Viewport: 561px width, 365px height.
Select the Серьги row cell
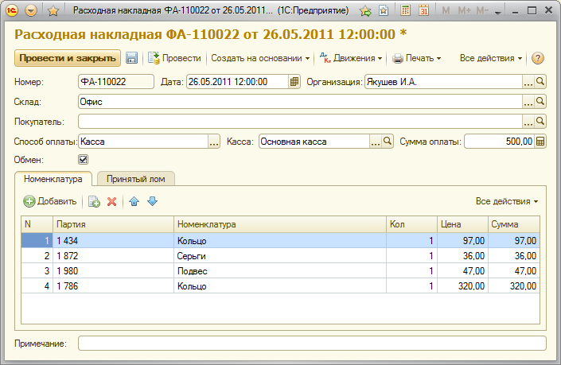pos(280,256)
